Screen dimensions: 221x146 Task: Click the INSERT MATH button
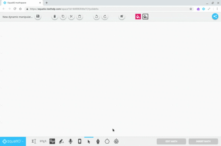203,141
